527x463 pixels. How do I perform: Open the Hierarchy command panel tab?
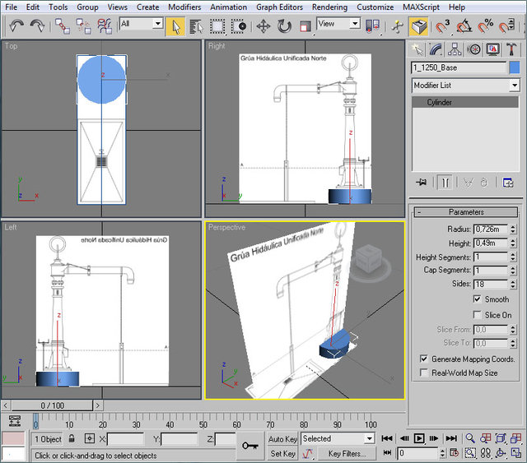[x=455, y=49]
